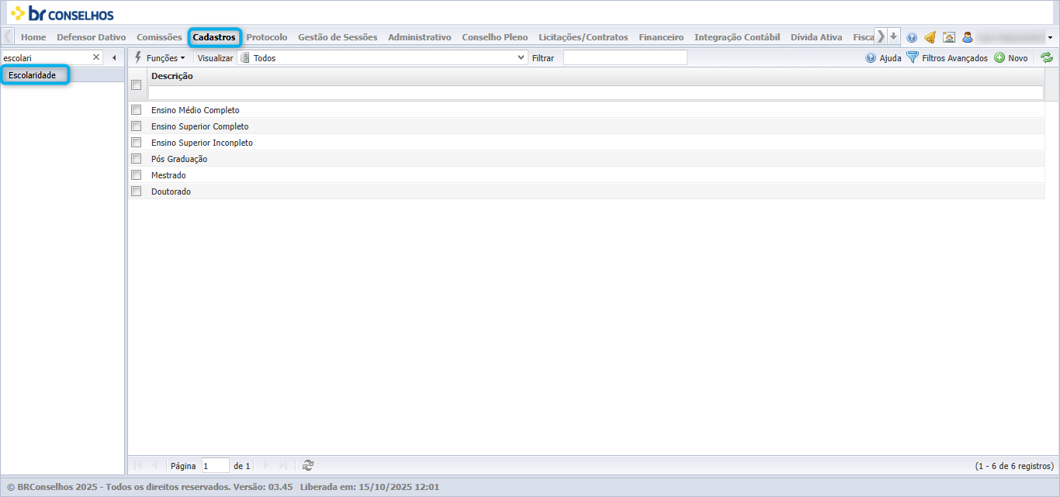This screenshot has height=497, width=1060.
Task: Open the home page window icon
Action: [948, 36]
